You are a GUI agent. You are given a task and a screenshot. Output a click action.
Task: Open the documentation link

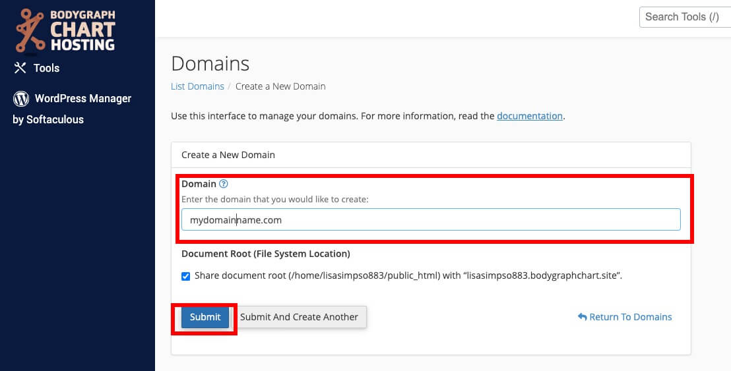[x=530, y=116]
